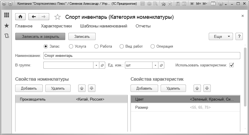Click the M memory button
Image resolution: width=249 pixels, height=135 pixels.
[x=192, y=4]
